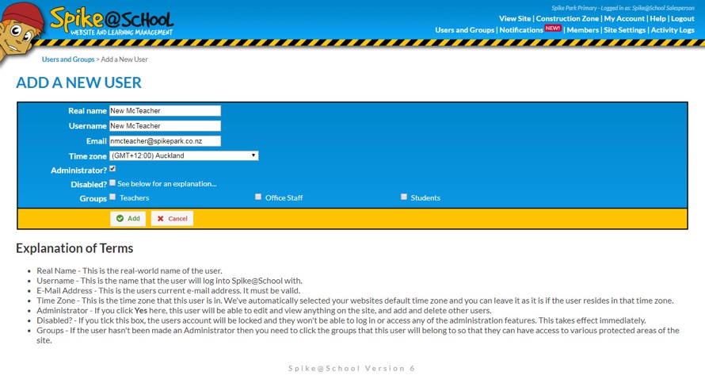The width and height of the screenshot is (705, 383).
Task: Check the Students group checkbox
Action: click(x=404, y=197)
